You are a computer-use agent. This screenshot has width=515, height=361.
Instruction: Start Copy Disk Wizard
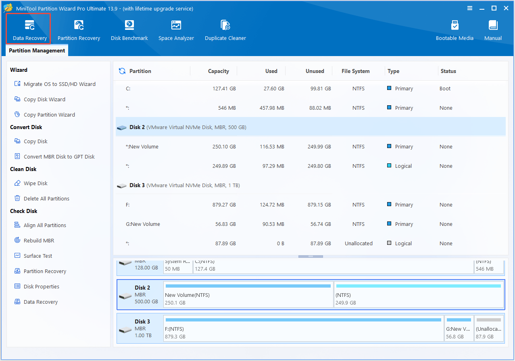pyautogui.click(x=40, y=99)
